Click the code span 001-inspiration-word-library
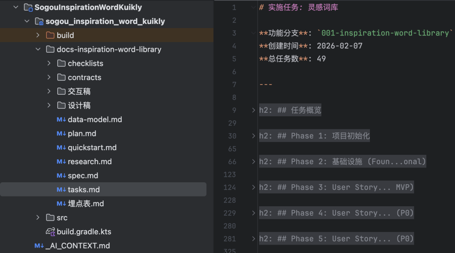This screenshot has height=253, width=455. (x=385, y=33)
